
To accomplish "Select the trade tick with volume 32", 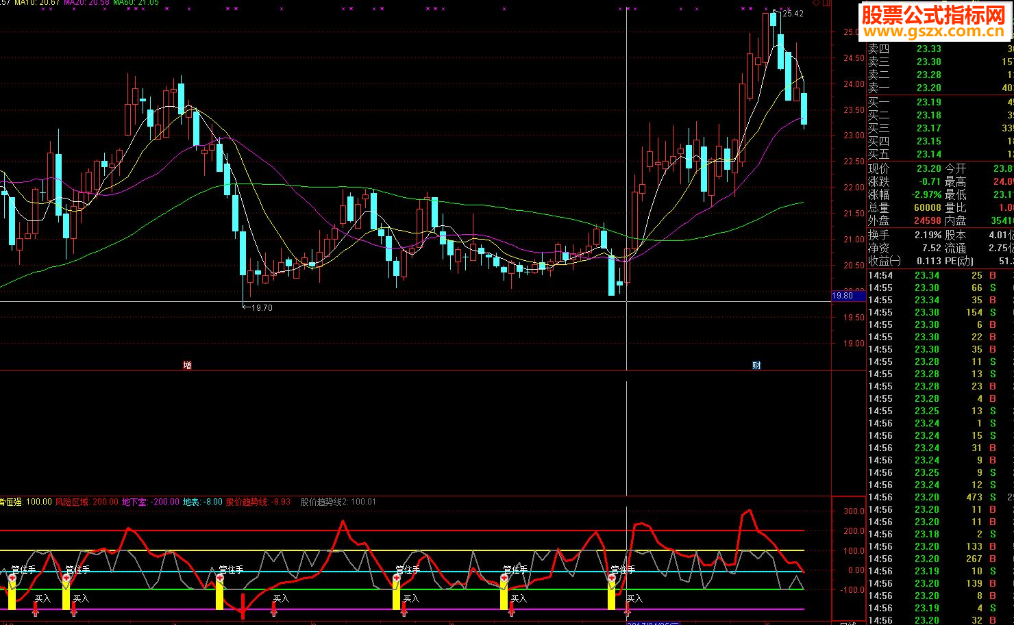I will pyautogui.click(x=940, y=620).
